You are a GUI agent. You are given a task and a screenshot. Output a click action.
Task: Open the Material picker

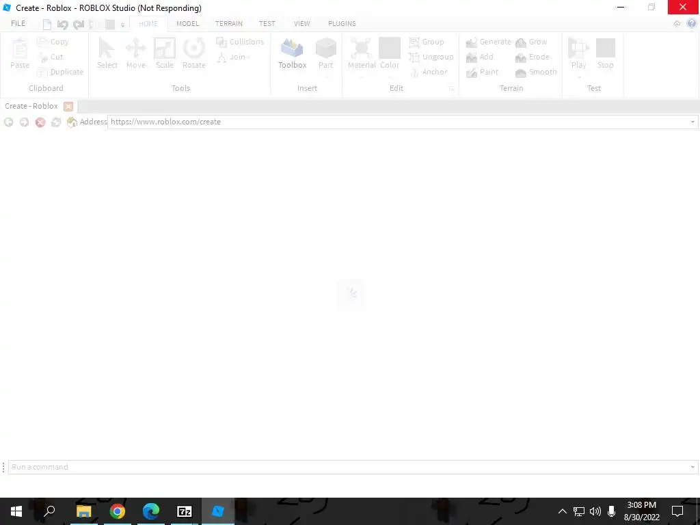click(362, 53)
